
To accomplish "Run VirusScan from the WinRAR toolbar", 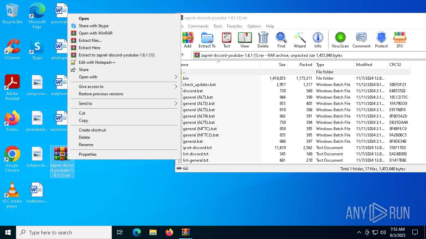I will pyautogui.click(x=340, y=40).
